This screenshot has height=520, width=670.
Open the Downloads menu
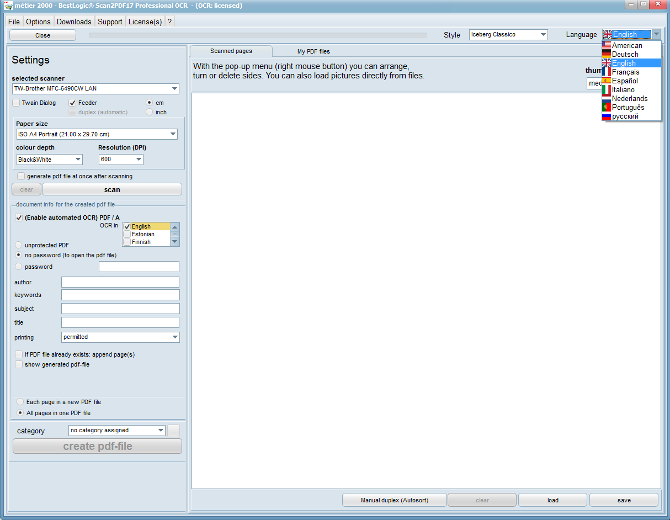point(74,22)
